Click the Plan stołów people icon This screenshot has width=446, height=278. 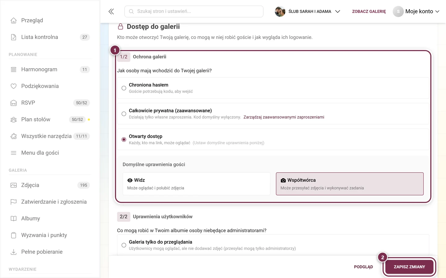14,120
